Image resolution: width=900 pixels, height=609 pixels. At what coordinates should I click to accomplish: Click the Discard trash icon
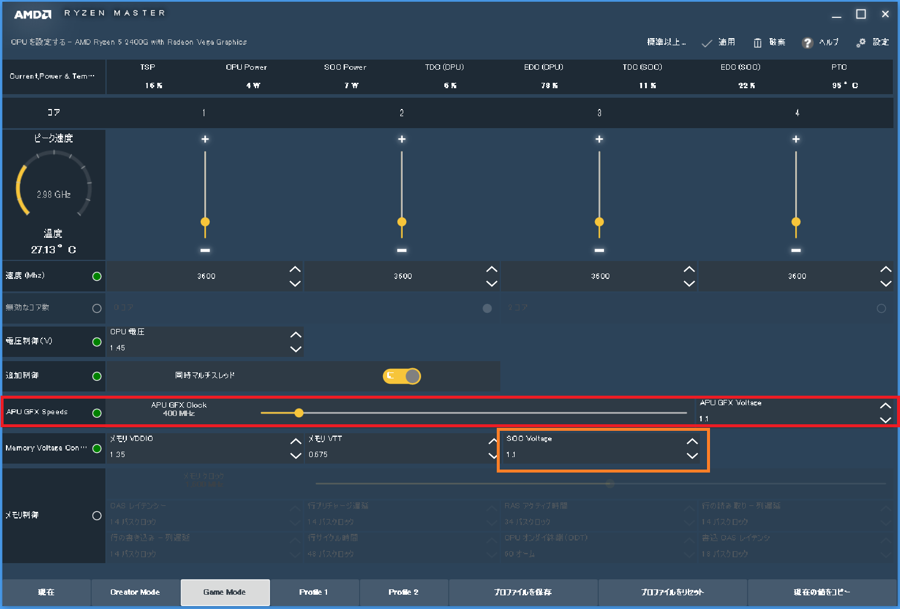click(758, 43)
